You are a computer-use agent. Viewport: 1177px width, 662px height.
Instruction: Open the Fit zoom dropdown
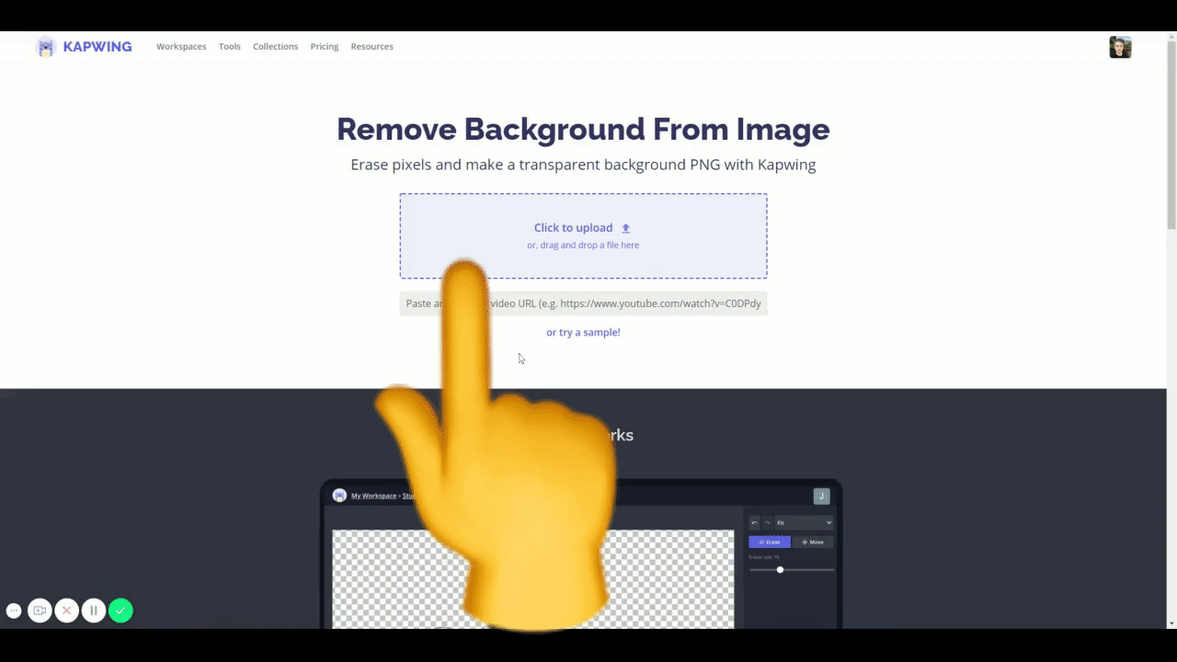click(804, 522)
